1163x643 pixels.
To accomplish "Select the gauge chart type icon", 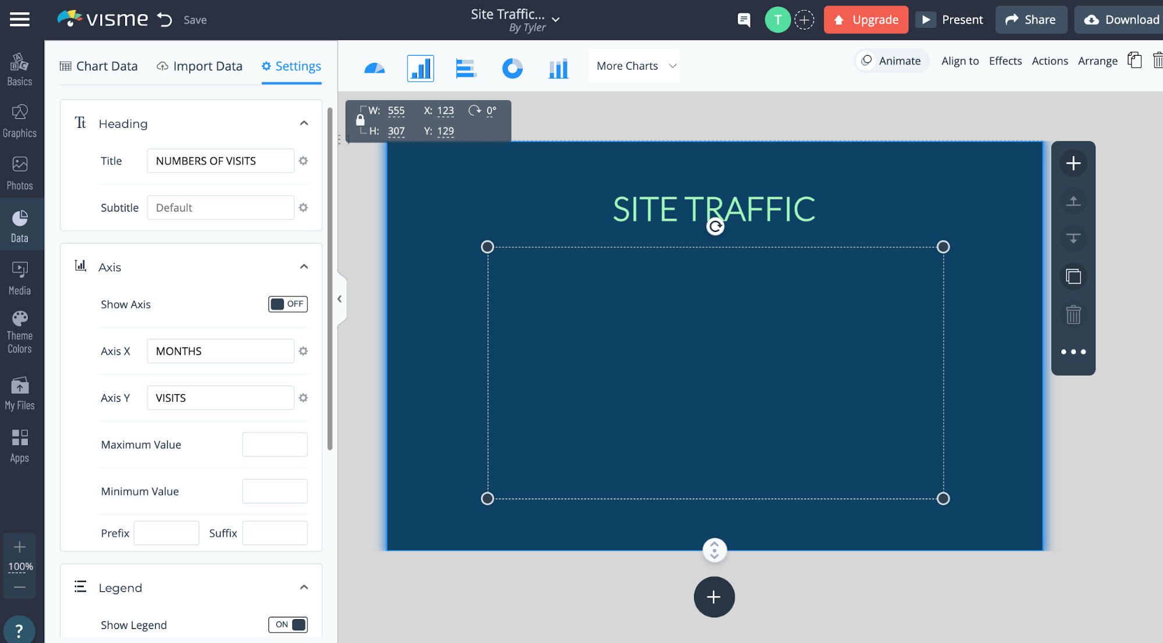I will (374, 69).
